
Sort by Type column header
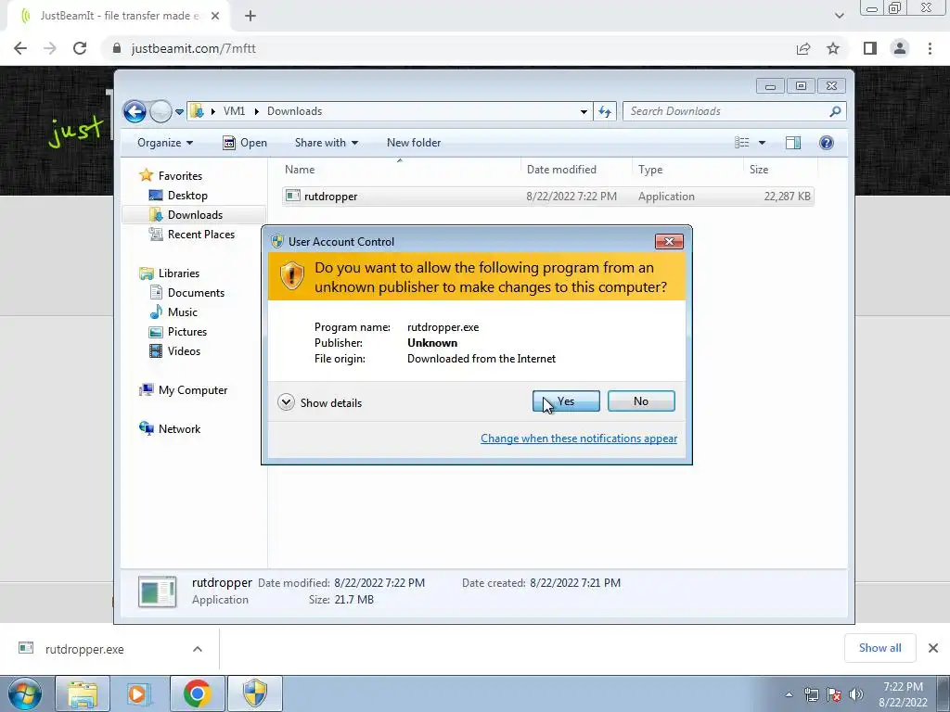click(687, 170)
